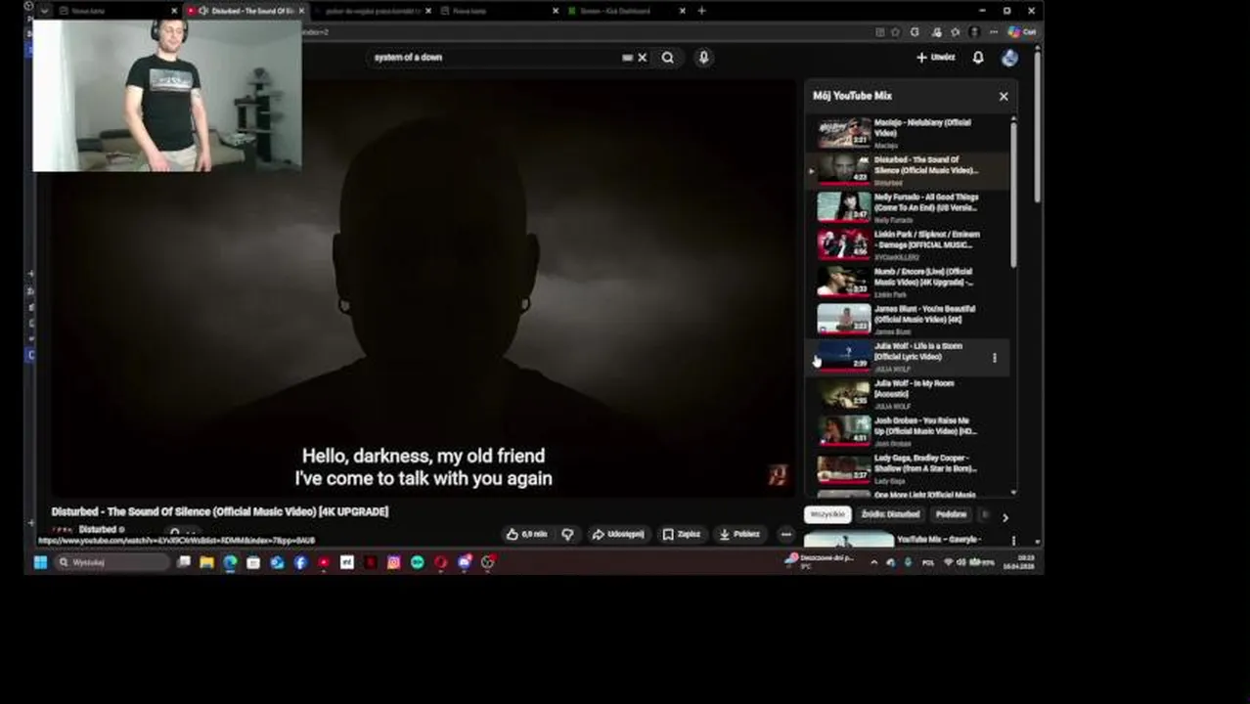Click the channel watermark in the video corner

(778, 475)
